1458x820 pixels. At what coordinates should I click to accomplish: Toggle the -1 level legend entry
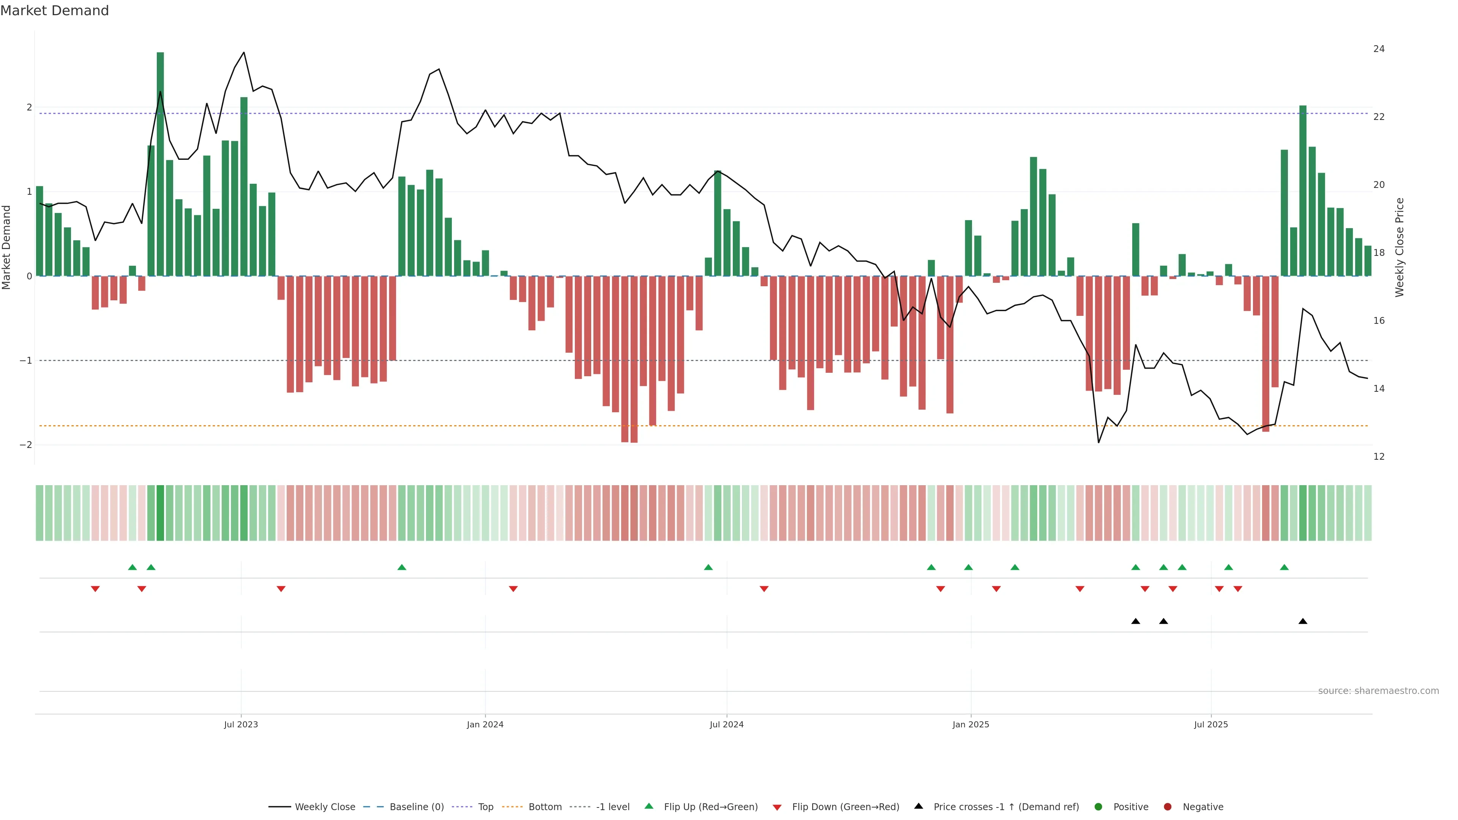click(x=612, y=806)
